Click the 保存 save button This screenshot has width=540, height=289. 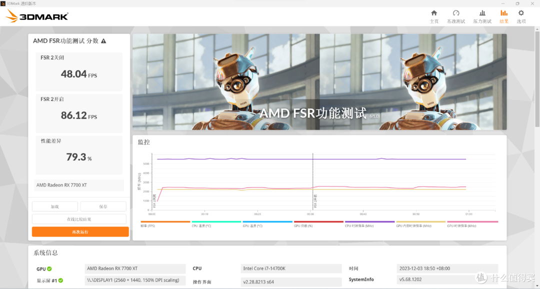click(103, 206)
